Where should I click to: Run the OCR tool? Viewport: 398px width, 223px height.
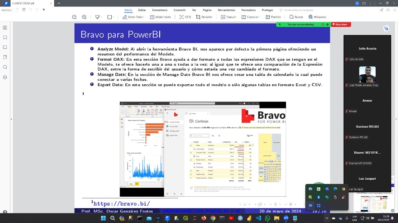185,17
